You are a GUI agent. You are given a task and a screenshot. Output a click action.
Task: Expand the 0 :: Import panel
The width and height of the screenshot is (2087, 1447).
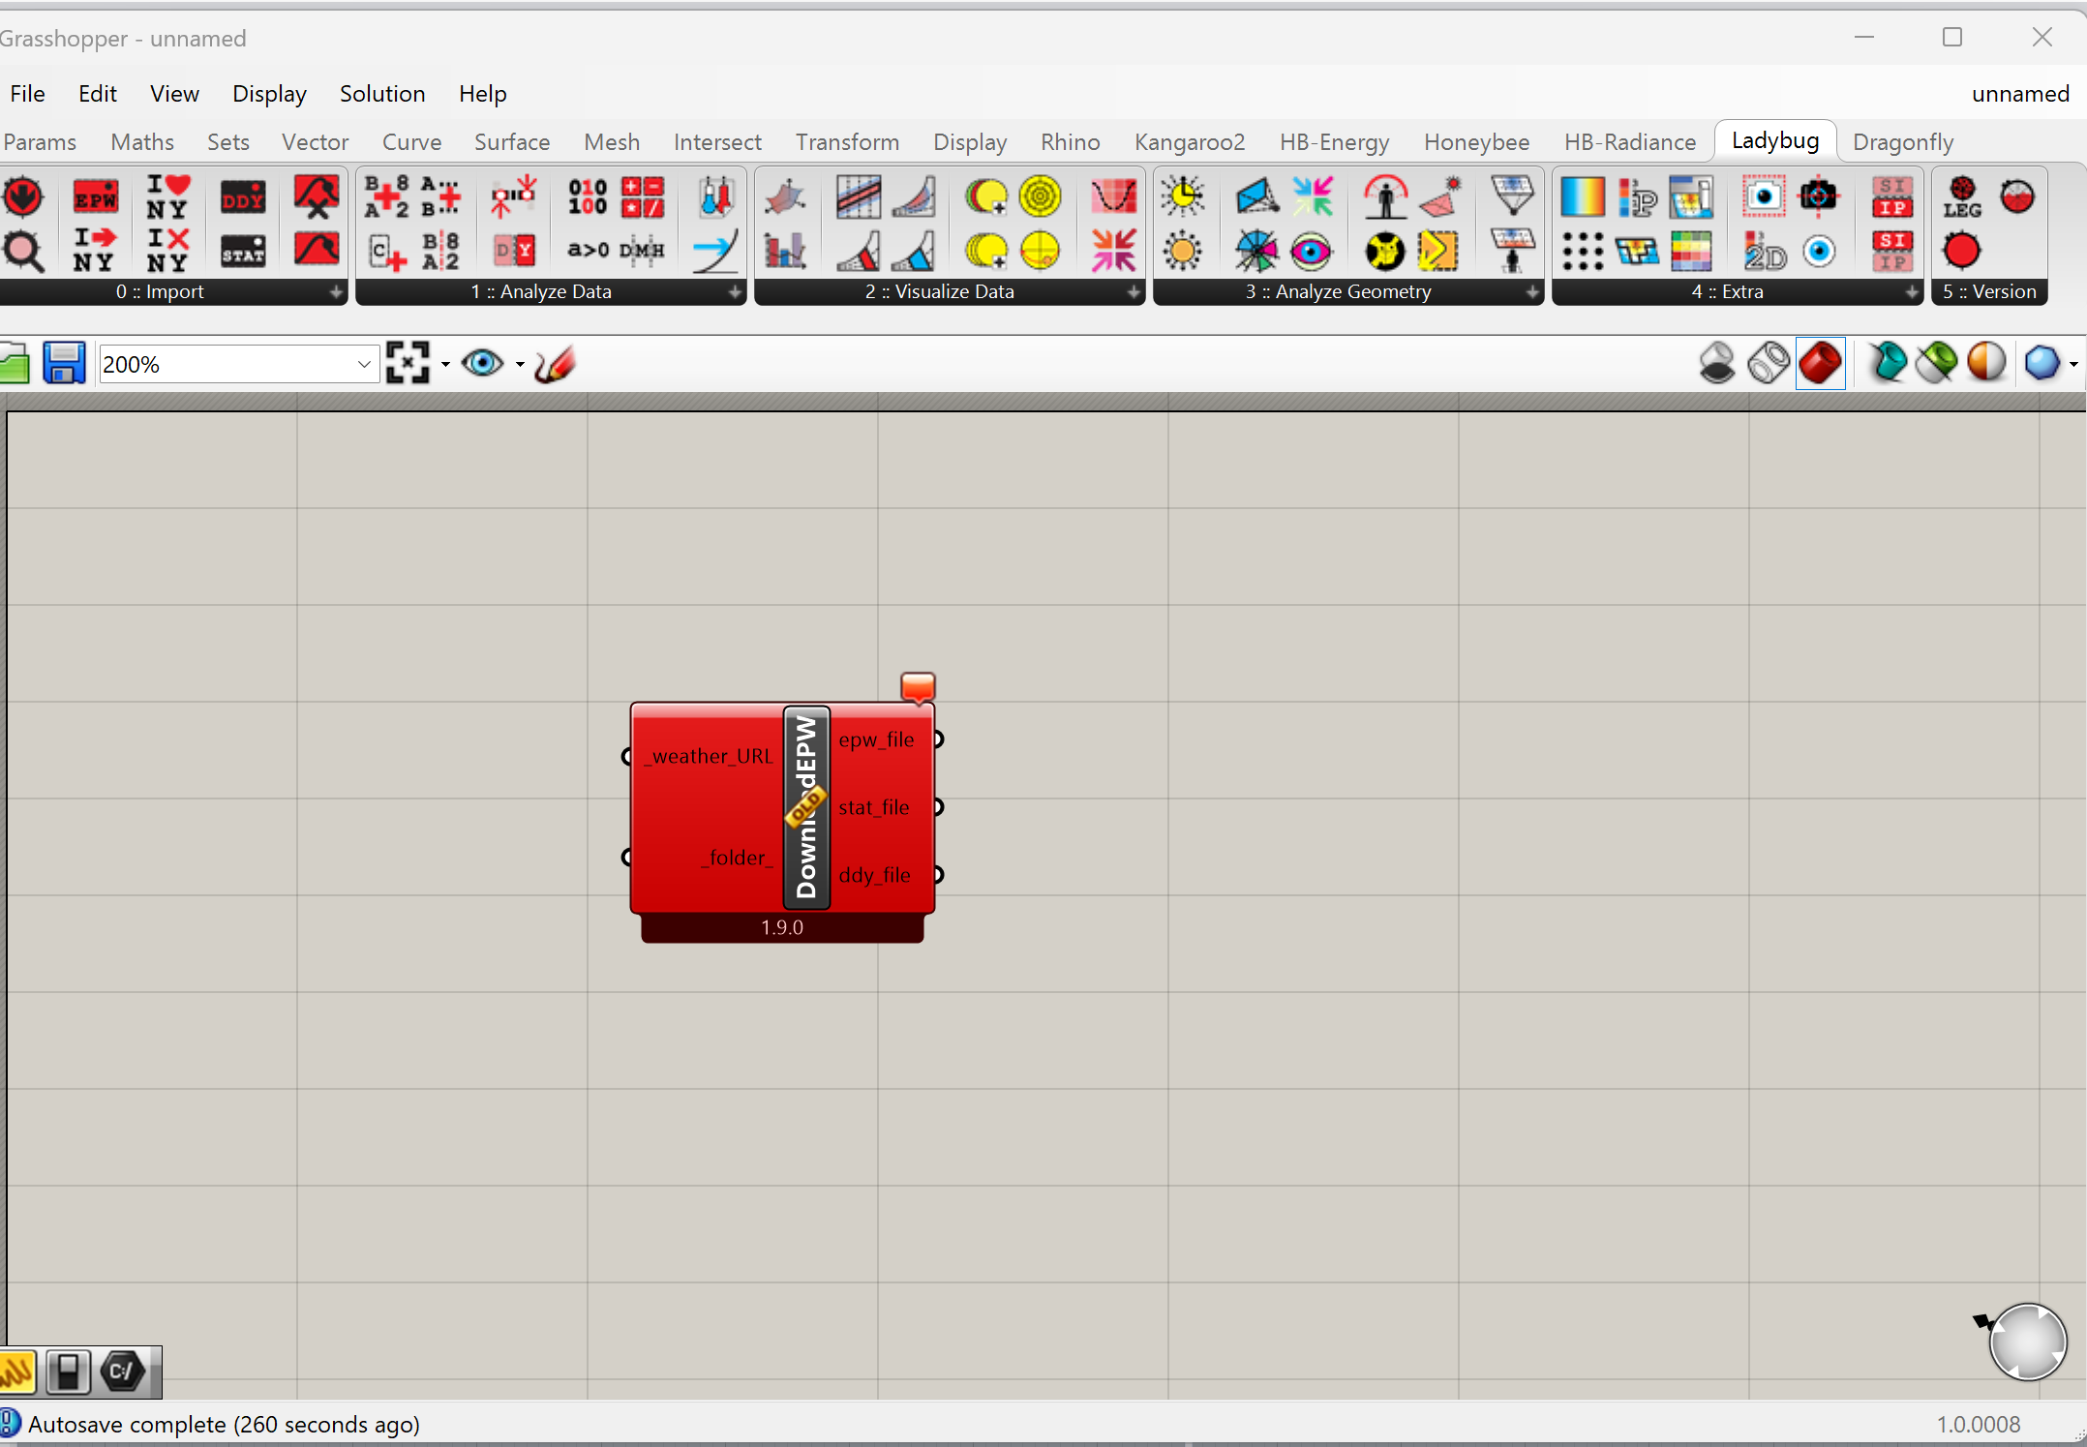point(336,291)
